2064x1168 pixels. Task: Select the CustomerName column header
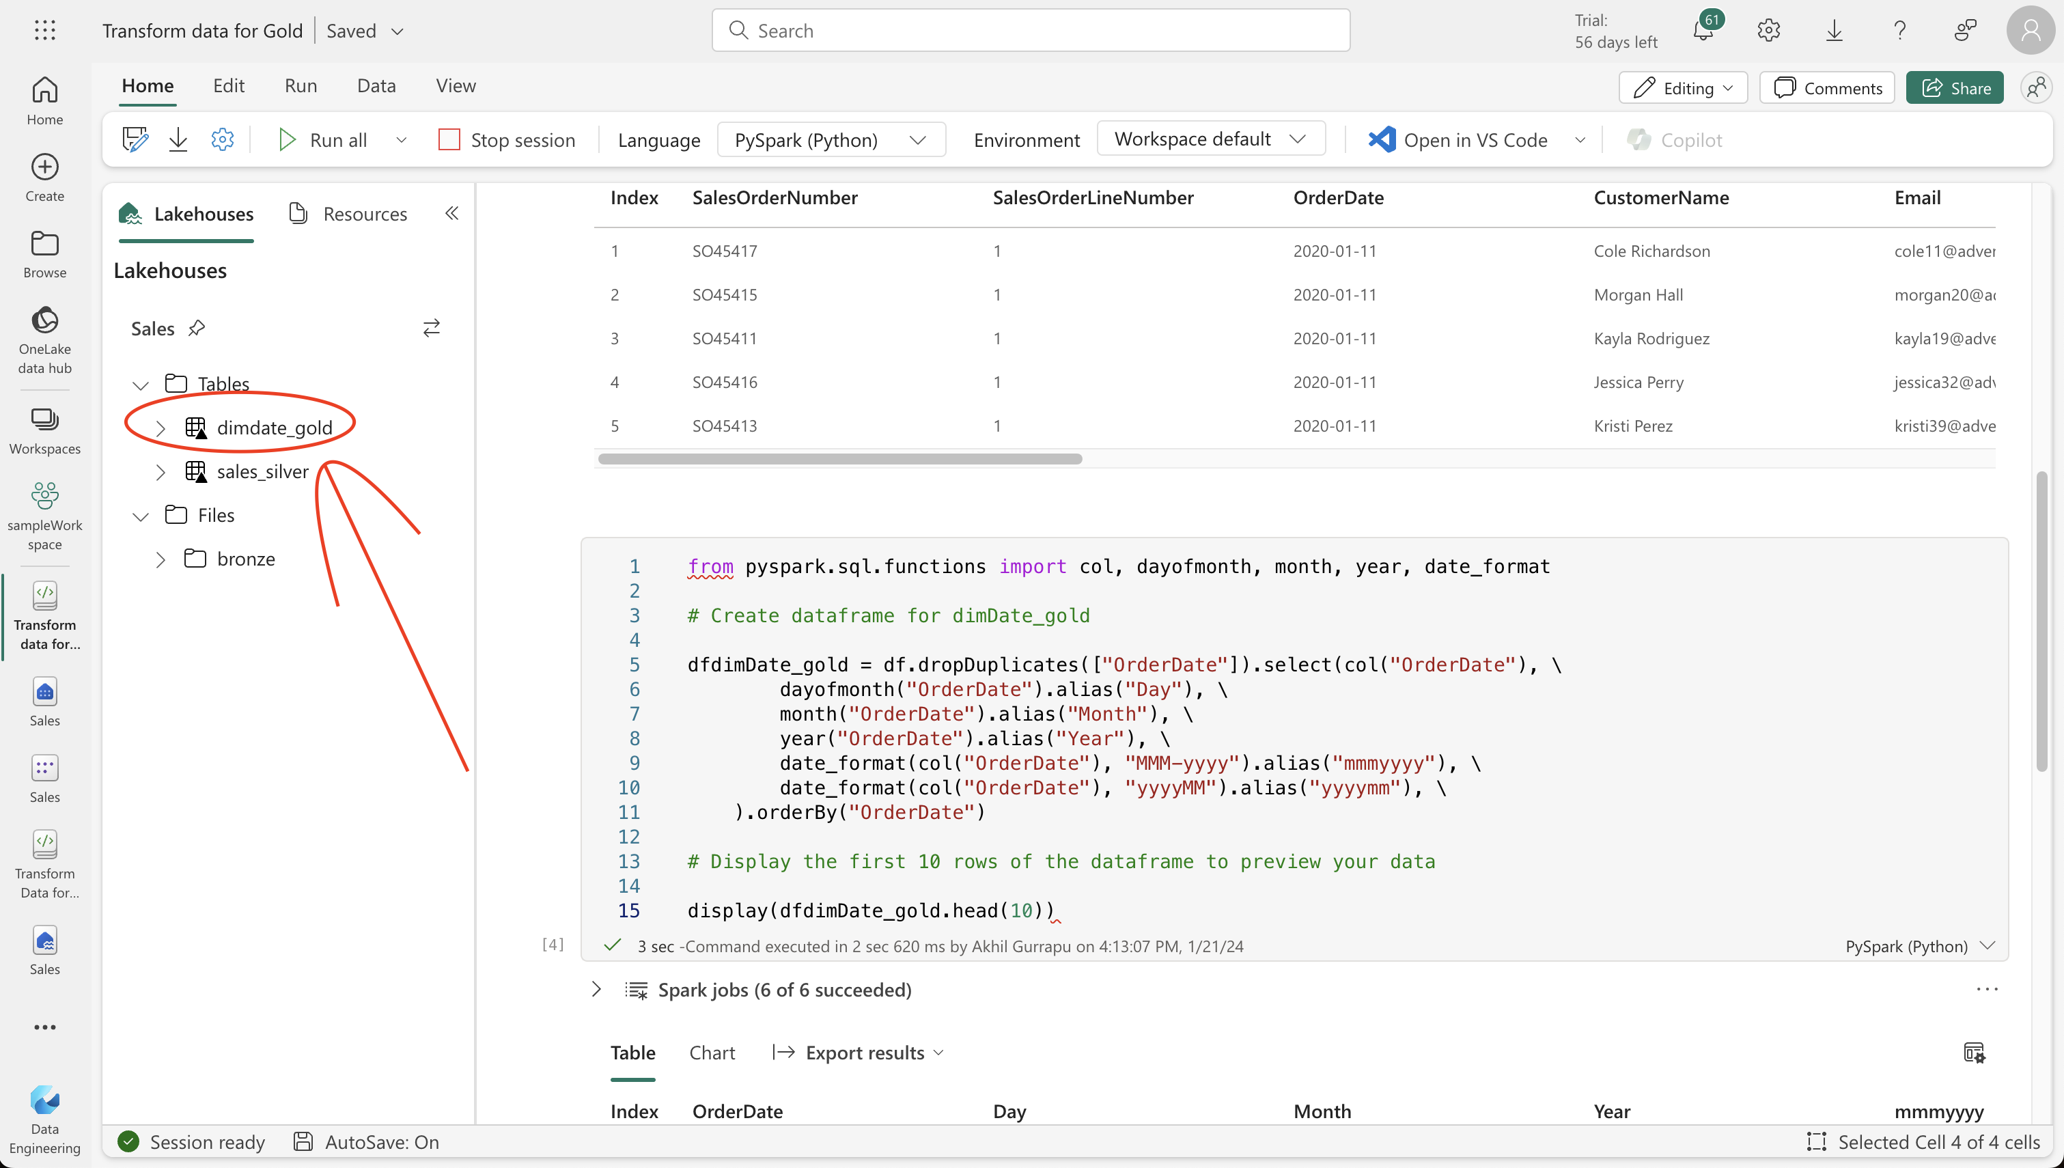pyautogui.click(x=1660, y=198)
